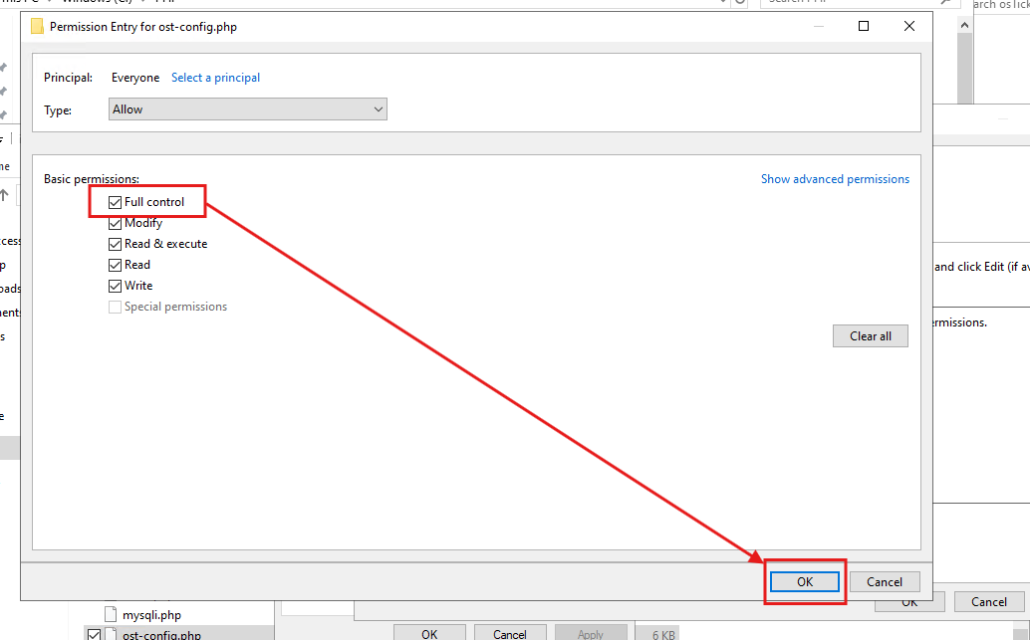
Task: Click the scroll up arrow in background window
Action: 964,25
